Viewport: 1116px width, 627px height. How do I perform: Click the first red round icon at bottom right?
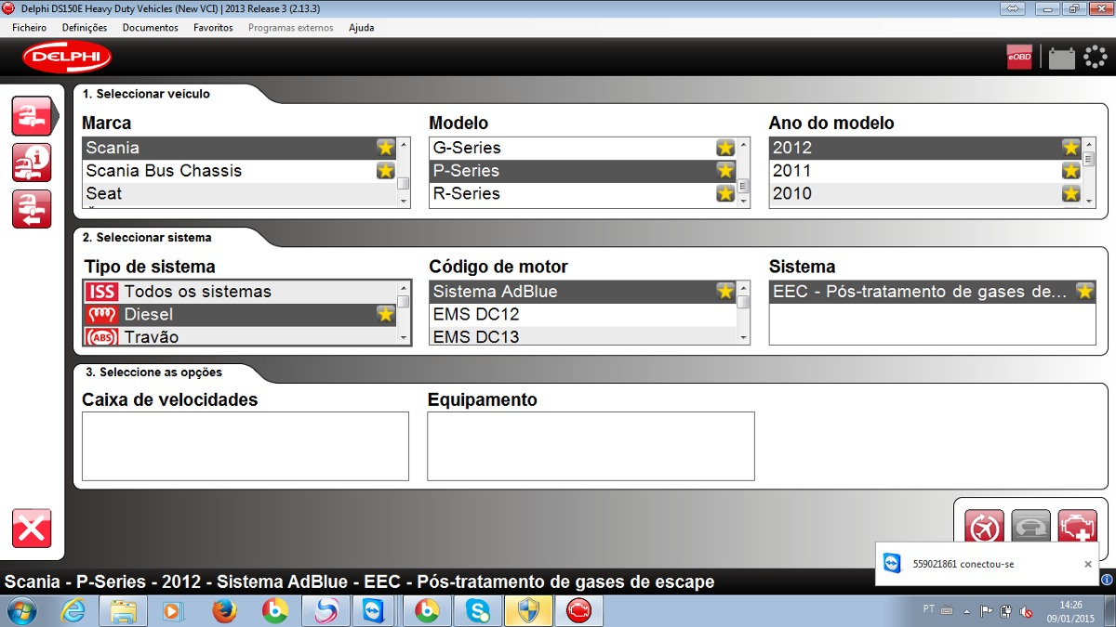[984, 529]
